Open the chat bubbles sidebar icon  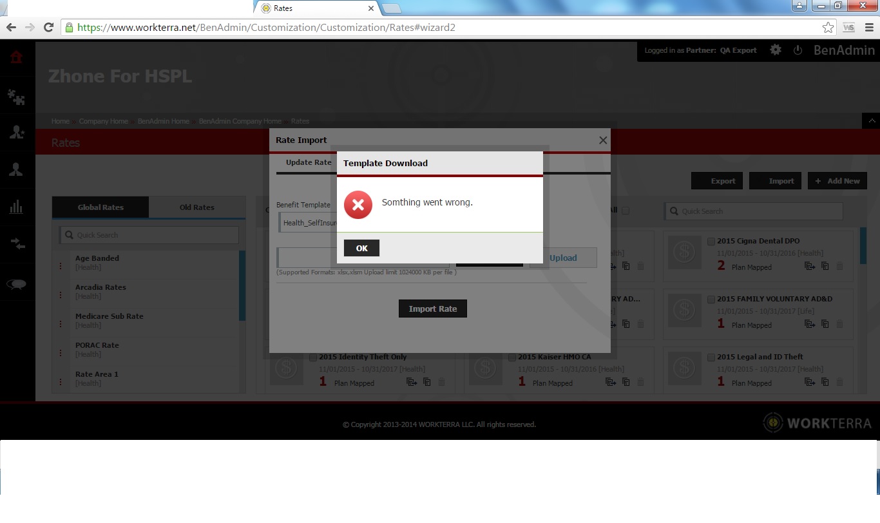(16, 285)
